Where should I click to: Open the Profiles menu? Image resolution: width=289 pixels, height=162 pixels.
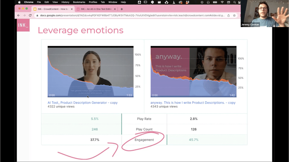click(93, 2)
